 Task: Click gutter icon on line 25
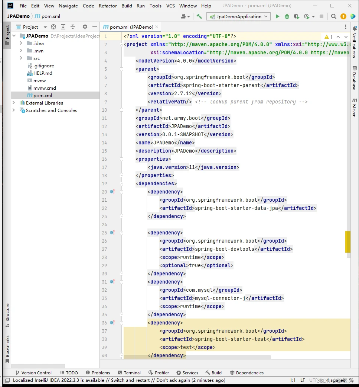(112, 233)
